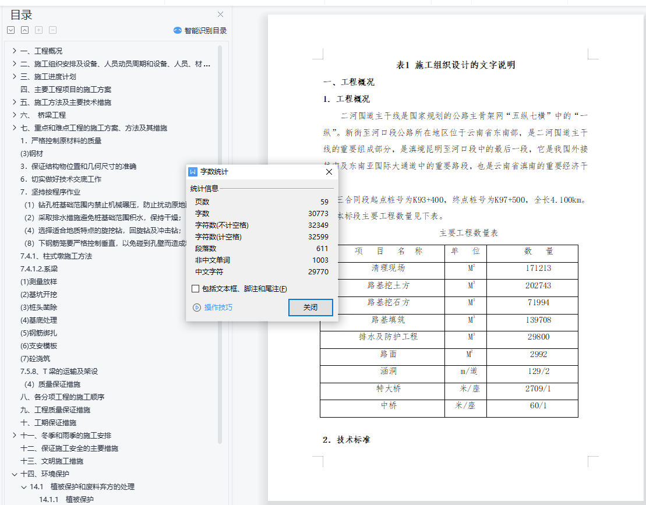Viewport: 646px width, 505px height.
Task: Click the plus (promote level) icon in 目录 toolbar
Action: [38, 30]
